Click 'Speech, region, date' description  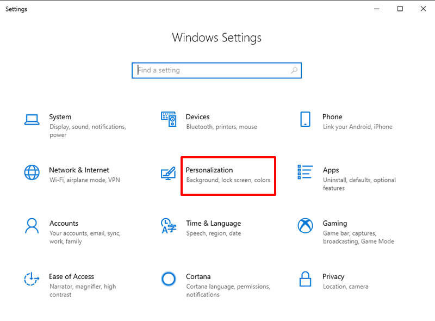click(214, 233)
